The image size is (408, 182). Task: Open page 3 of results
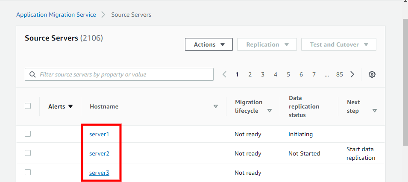point(263,74)
